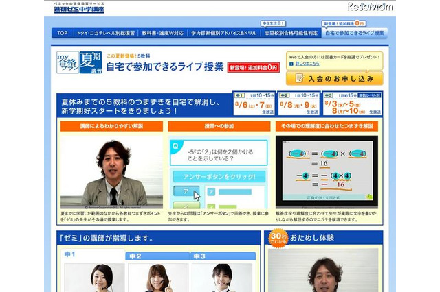The height and width of the screenshot is (292, 440).
Task: Click the おためし体験 header
Action: tap(312, 238)
